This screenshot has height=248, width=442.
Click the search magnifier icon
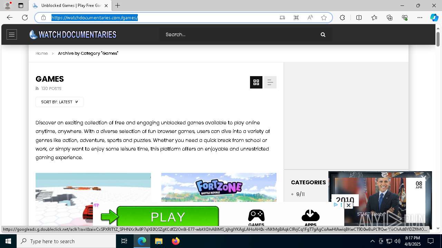point(323,34)
